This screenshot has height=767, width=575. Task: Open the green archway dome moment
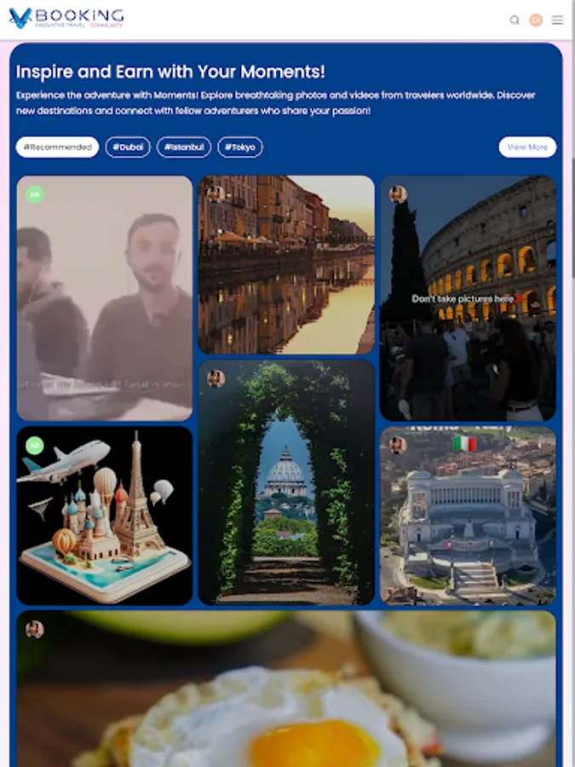pos(286,482)
